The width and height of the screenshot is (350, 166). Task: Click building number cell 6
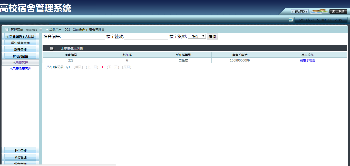(127, 60)
